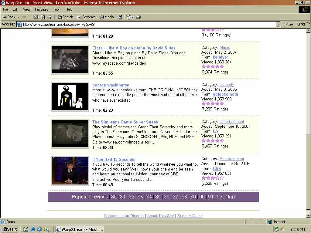The width and height of the screenshot is (311, 233).
Task: Click the 6:28 PM taskbar clock
Action: click(x=298, y=229)
